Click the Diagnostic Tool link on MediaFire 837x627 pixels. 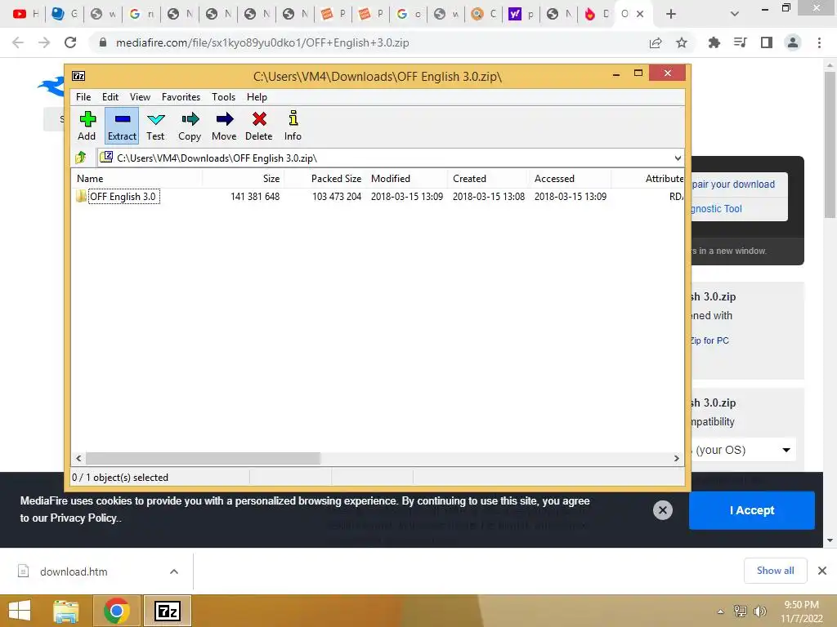click(x=716, y=209)
